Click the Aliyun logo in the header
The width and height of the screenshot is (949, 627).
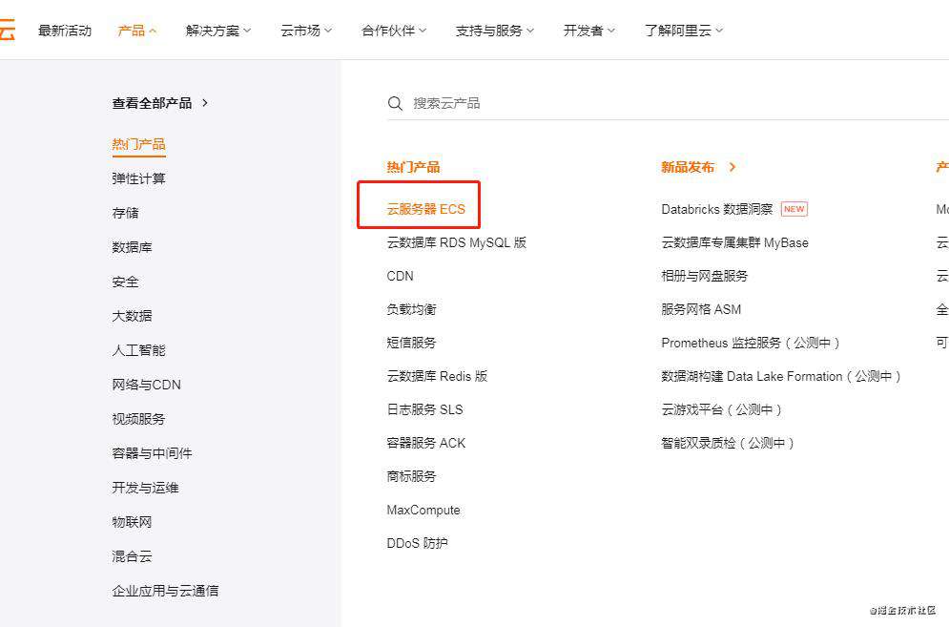point(7,30)
